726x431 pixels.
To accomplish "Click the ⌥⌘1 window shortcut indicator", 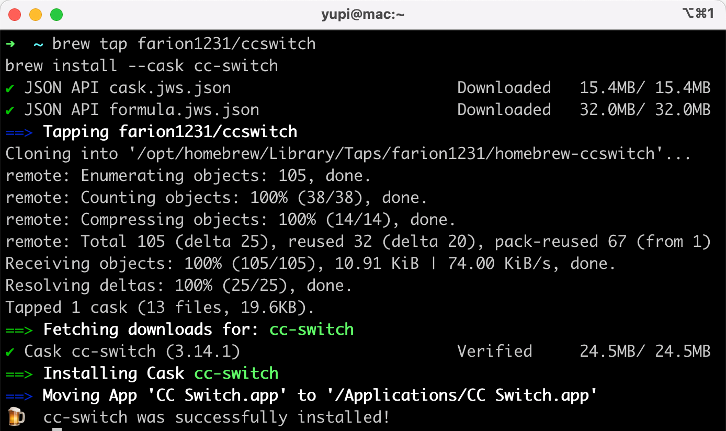I will coord(698,14).
